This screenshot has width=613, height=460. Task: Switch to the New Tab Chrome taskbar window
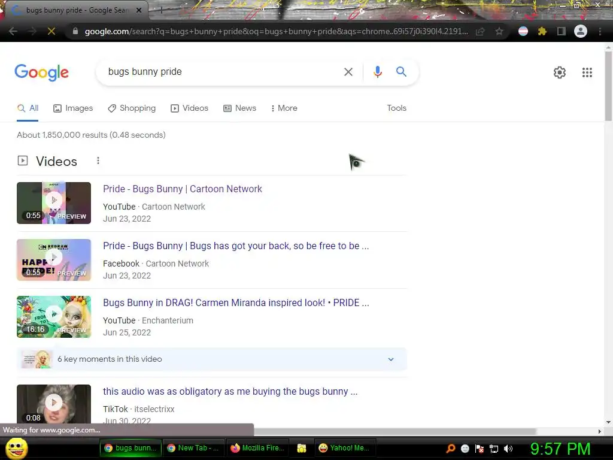click(192, 448)
